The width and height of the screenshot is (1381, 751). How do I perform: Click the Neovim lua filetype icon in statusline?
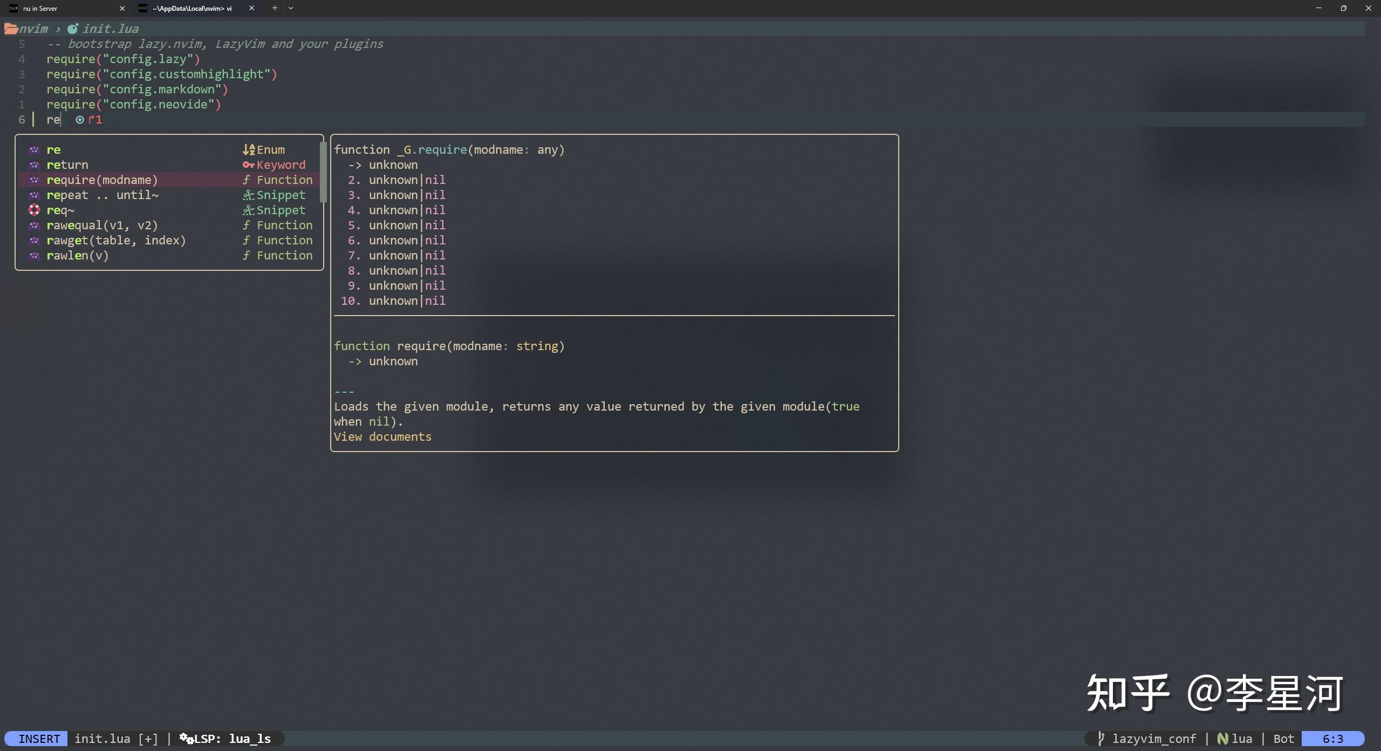coord(1222,739)
